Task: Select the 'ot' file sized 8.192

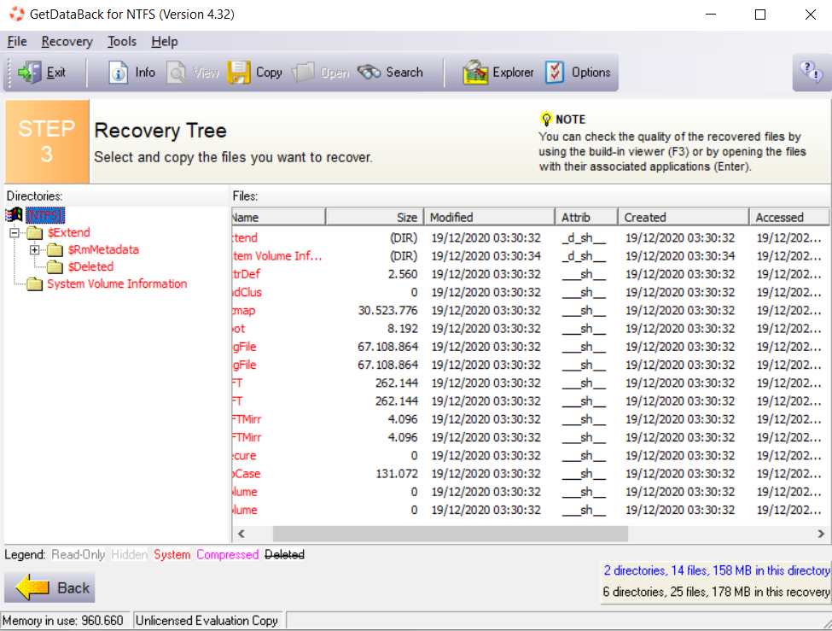Action: pyautogui.click(x=531, y=329)
